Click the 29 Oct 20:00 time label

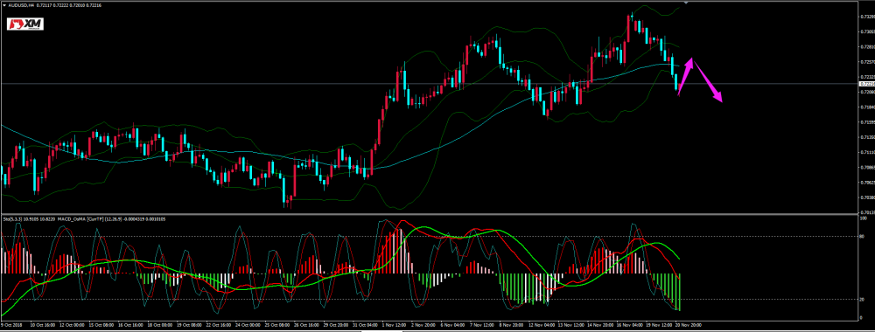click(336, 325)
